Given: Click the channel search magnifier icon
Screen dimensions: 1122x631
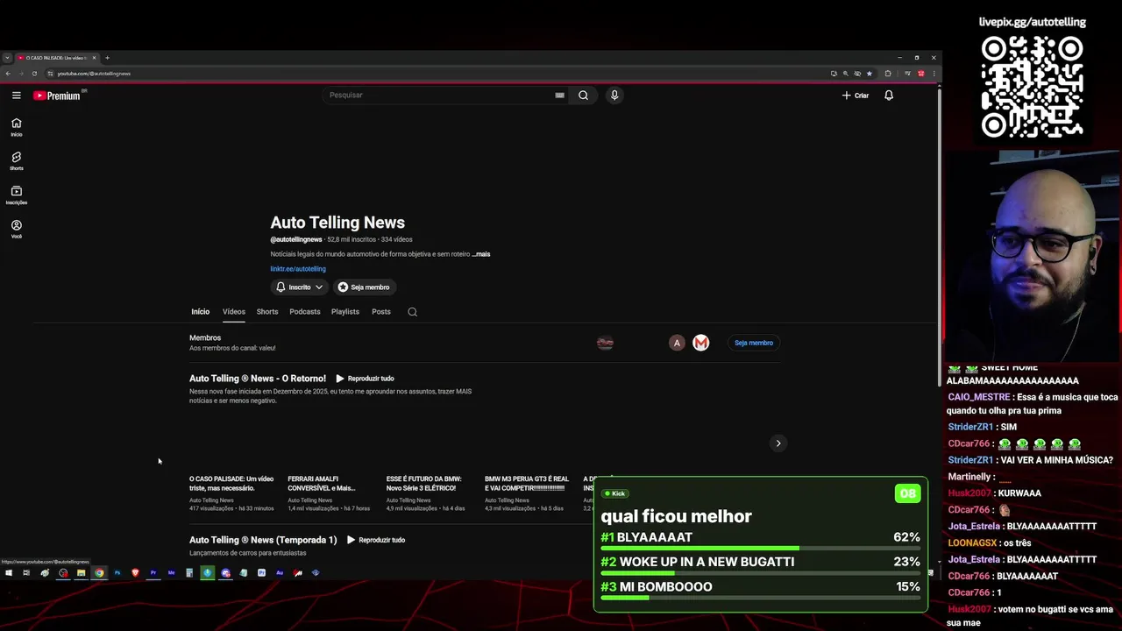Looking at the screenshot, I should pyautogui.click(x=412, y=312).
